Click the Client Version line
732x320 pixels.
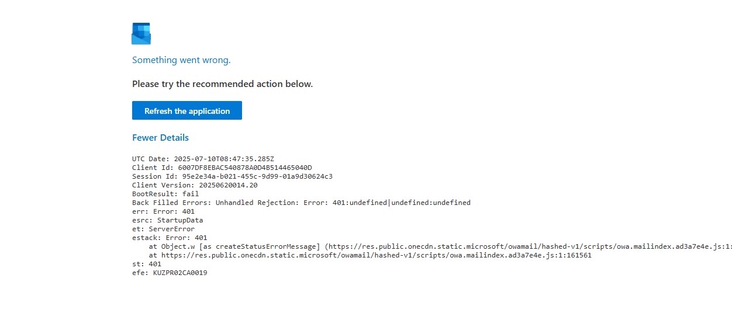[x=195, y=185]
